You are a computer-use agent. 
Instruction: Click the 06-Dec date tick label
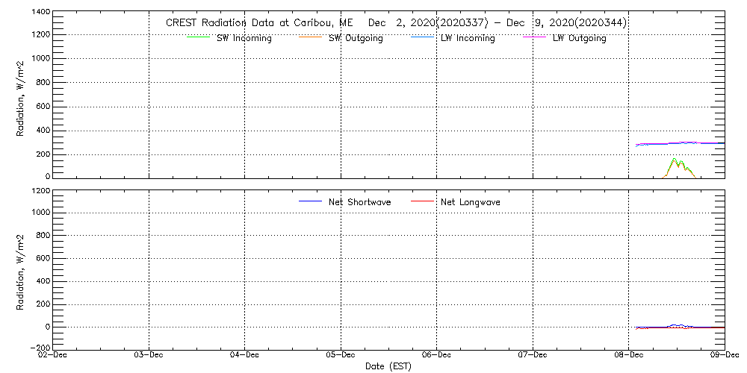(437, 356)
